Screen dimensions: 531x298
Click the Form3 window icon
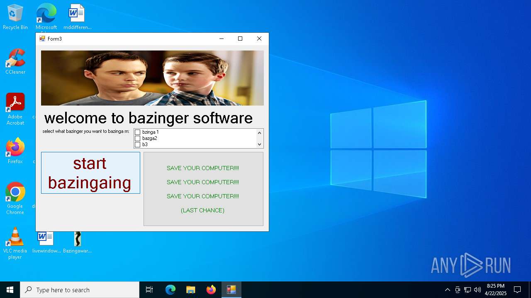tap(42, 38)
